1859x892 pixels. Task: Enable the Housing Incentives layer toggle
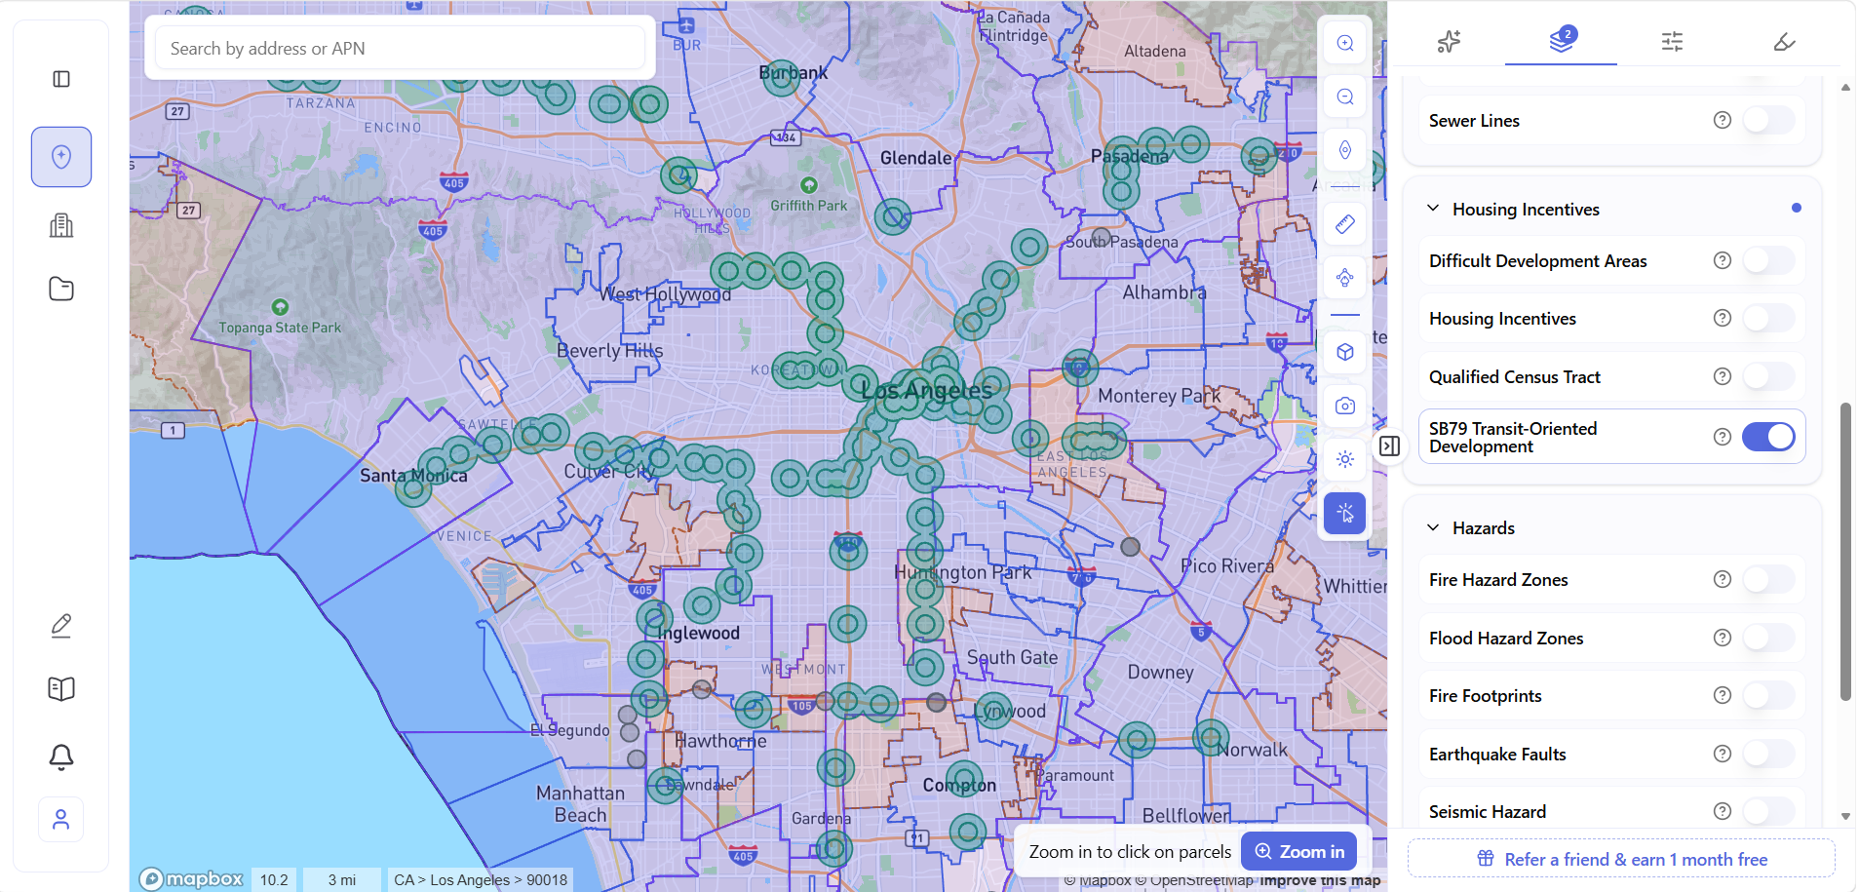(x=1768, y=318)
